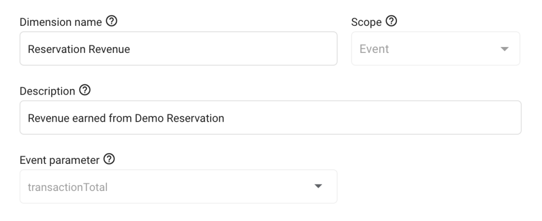The width and height of the screenshot is (542, 221).
Task: Focus the Dimension name input field
Action: pos(178,49)
